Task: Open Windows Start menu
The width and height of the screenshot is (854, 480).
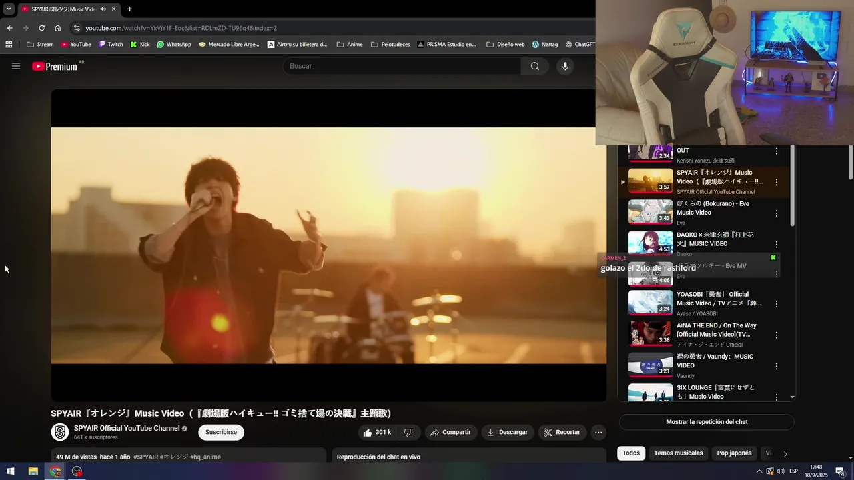Action: tap(11, 471)
